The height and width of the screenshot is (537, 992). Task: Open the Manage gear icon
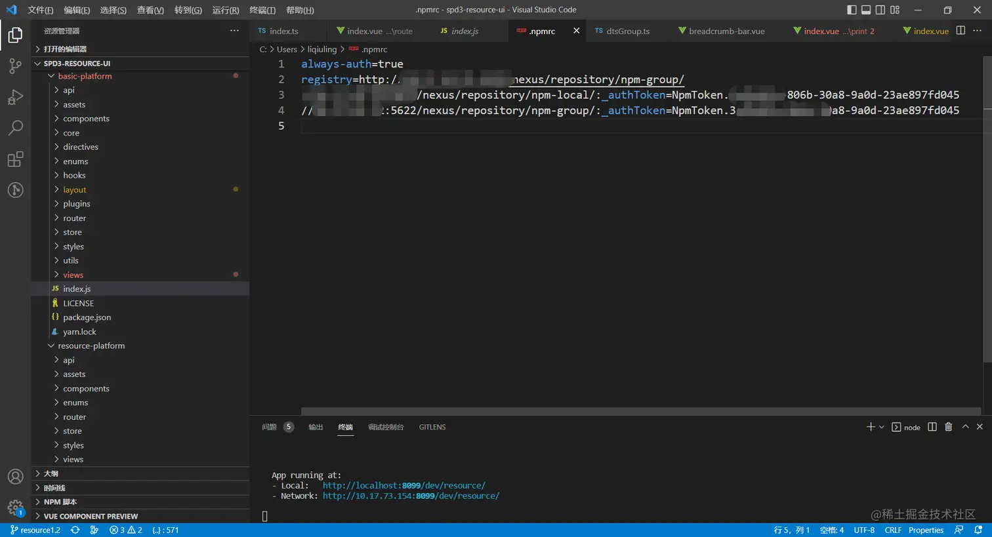[x=15, y=507]
